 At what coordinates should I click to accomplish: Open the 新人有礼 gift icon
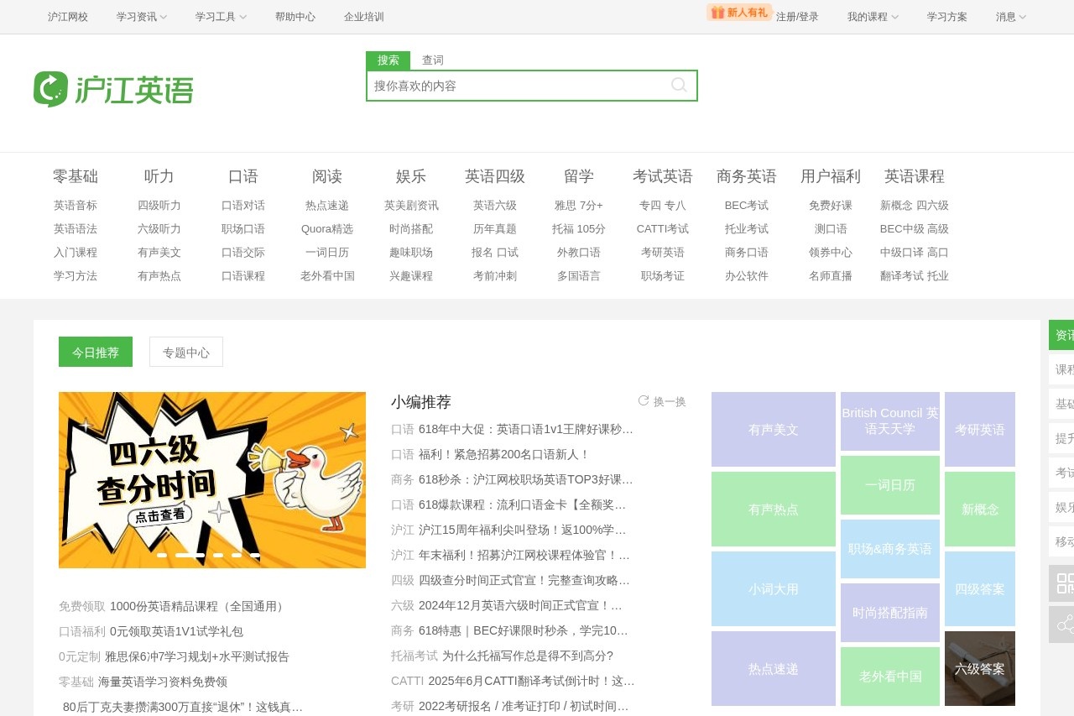pyautogui.click(x=717, y=13)
